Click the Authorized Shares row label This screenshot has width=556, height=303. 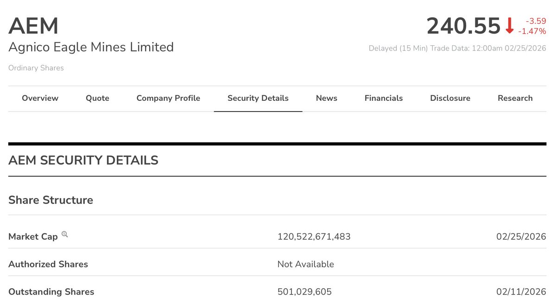point(48,264)
